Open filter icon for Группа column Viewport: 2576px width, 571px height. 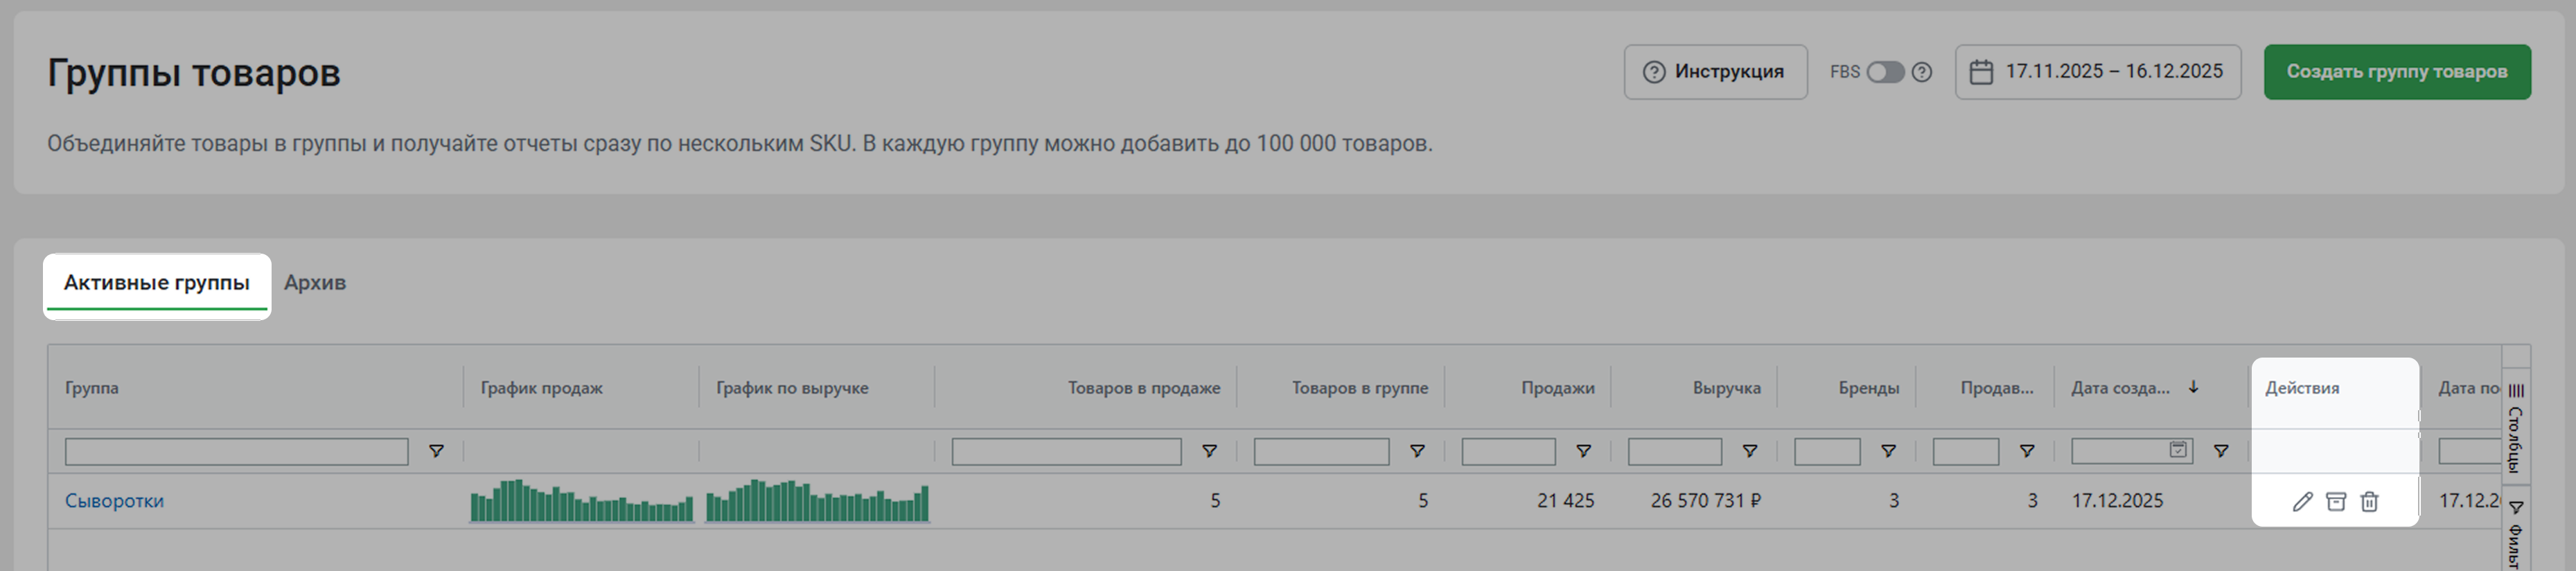pos(436,451)
